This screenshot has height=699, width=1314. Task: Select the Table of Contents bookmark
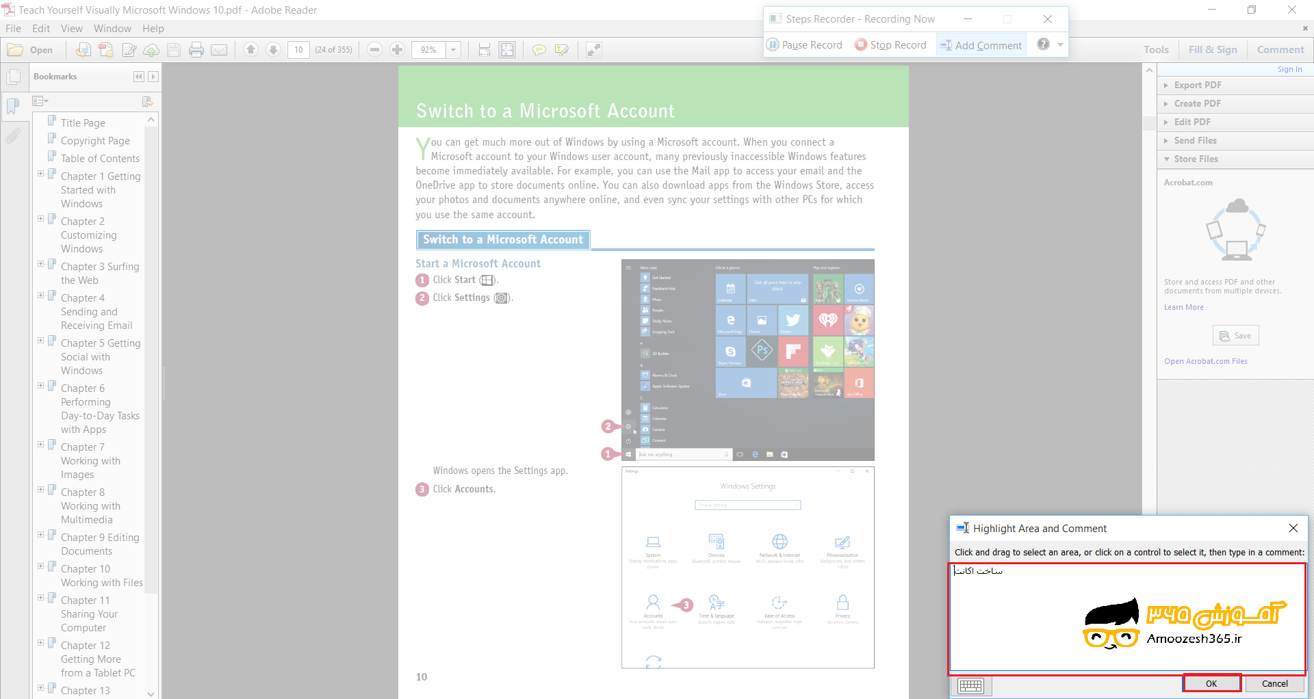pyautogui.click(x=100, y=159)
